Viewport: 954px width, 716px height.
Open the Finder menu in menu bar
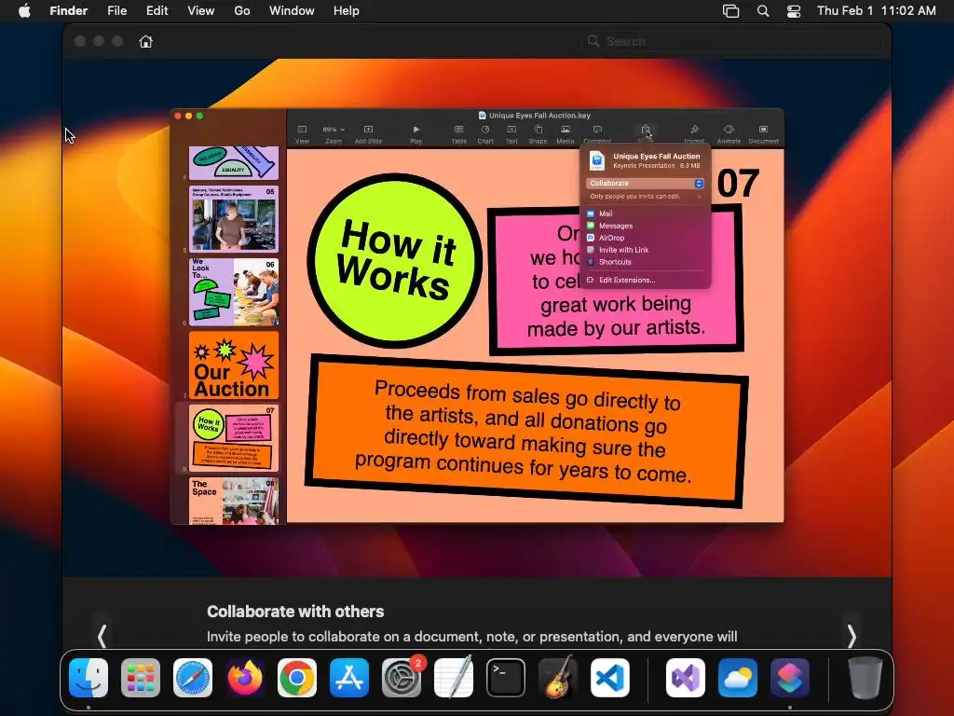[x=69, y=11]
